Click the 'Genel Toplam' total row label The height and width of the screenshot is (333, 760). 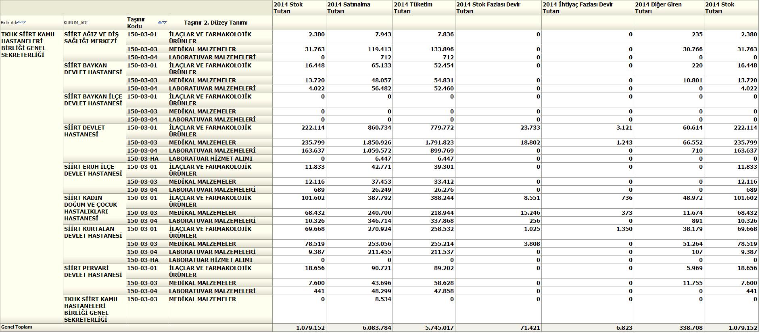pyautogui.click(x=17, y=327)
